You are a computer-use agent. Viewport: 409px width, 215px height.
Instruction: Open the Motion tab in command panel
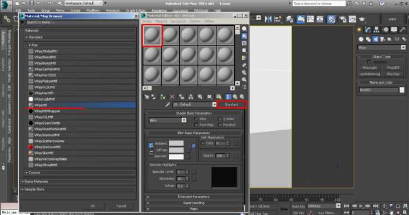(x=385, y=30)
